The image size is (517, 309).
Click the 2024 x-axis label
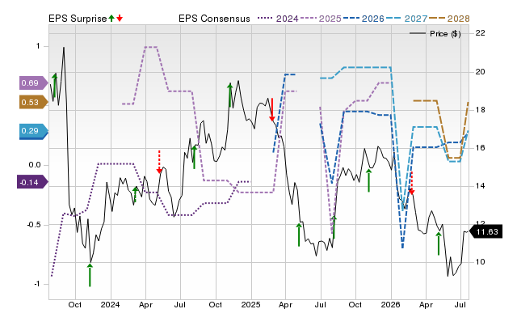click(110, 304)
